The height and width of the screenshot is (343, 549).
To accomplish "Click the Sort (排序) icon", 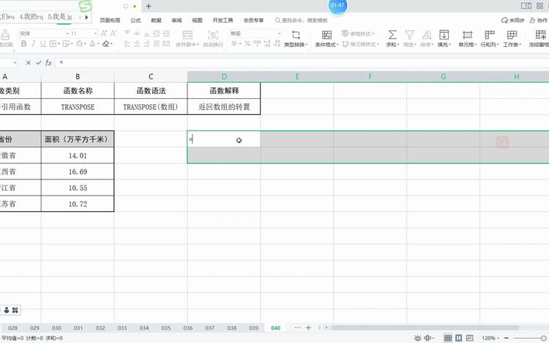I will pyautogui.click(x=426, y=34).
